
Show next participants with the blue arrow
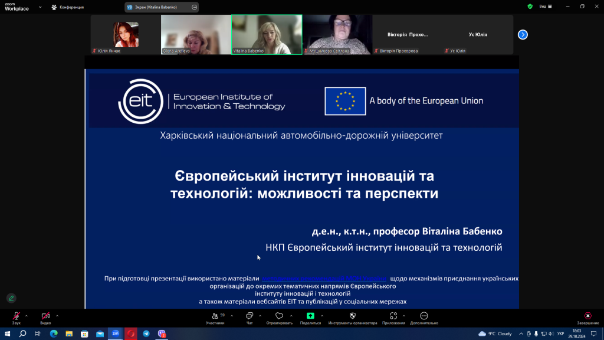pos(523,35)
